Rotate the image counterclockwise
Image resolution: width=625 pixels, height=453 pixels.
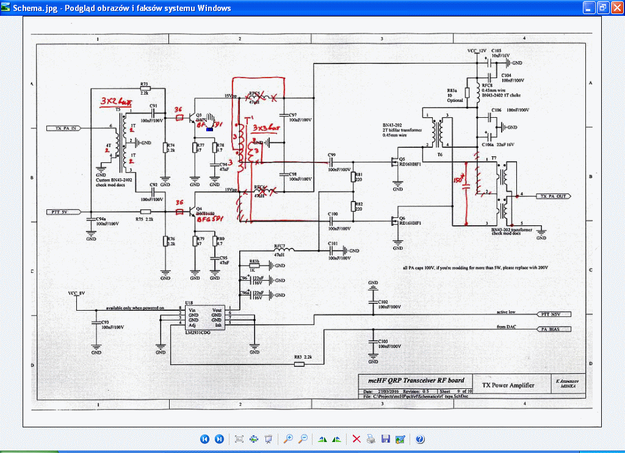coord(336,439)
